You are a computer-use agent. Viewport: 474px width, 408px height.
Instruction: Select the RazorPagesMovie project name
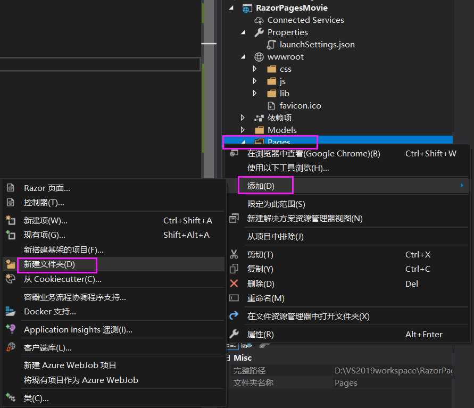(292, 8)
